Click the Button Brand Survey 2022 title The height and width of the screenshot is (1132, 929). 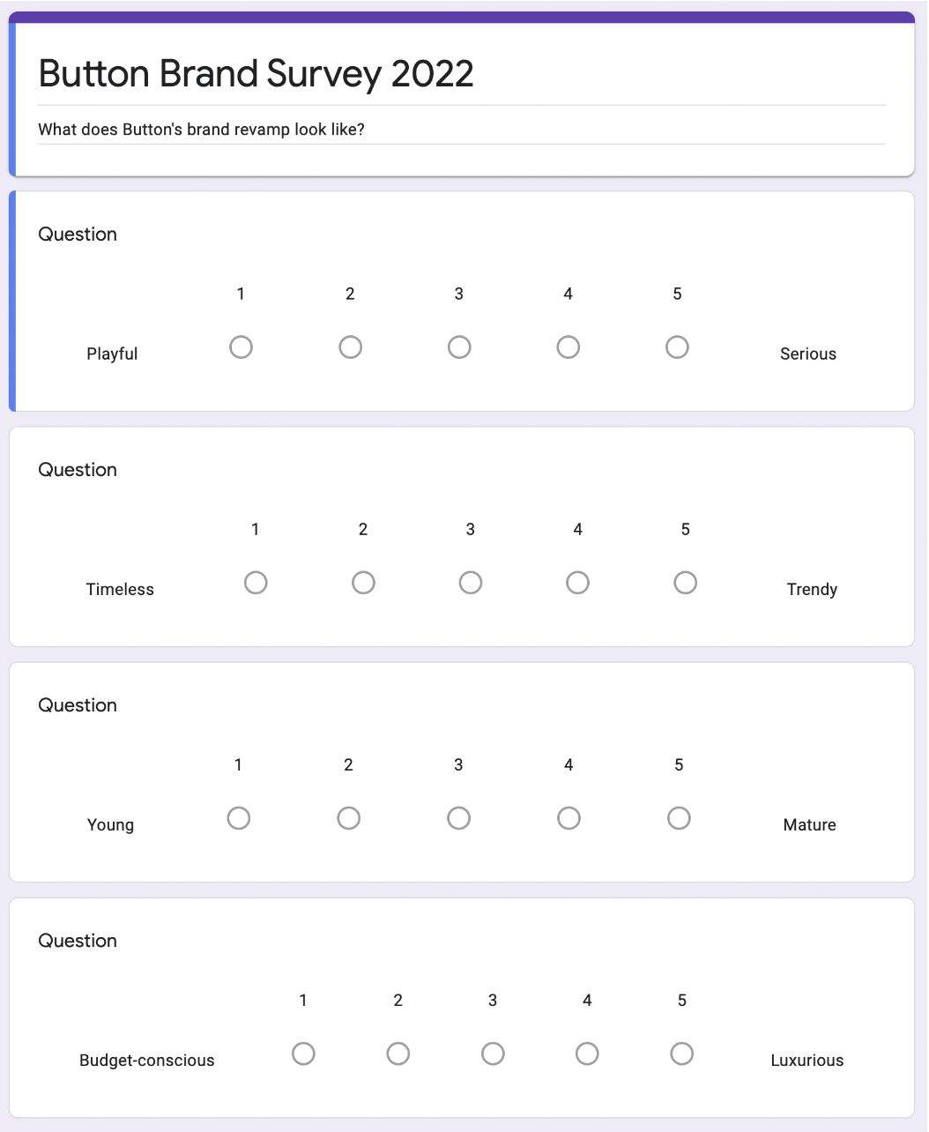(x=256, y=74)
